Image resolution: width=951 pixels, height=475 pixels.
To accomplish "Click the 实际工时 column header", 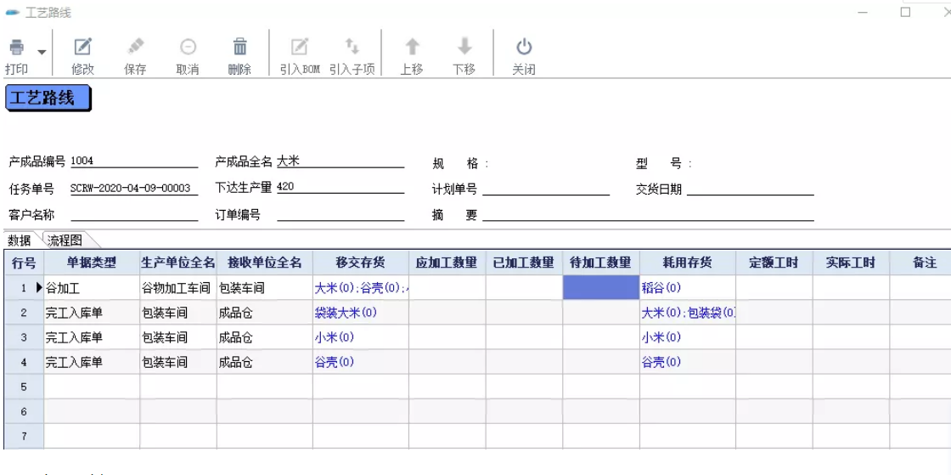I will click(851, 263).
